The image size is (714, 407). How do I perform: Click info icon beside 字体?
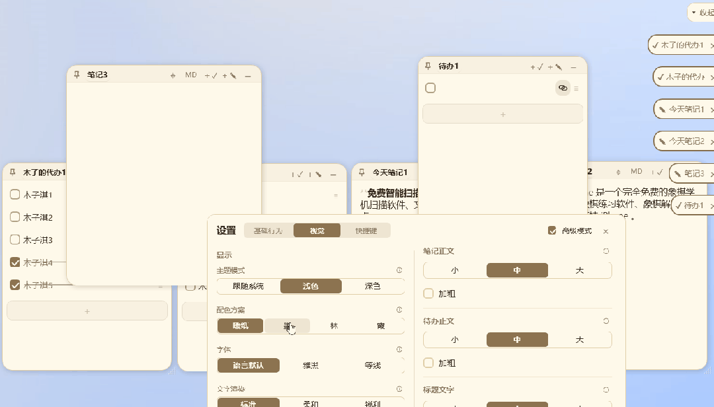[x=399, y=349]
